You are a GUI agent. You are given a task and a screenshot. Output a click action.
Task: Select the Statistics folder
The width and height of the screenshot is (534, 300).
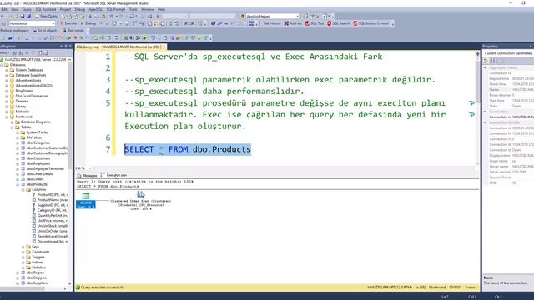pyautogui.click(x=38, y=267)
